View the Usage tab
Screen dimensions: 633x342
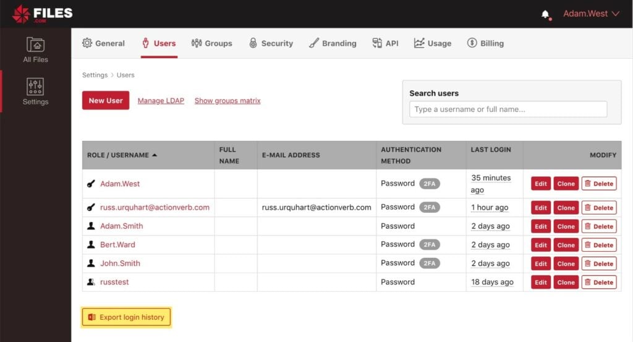click(433, 43)
